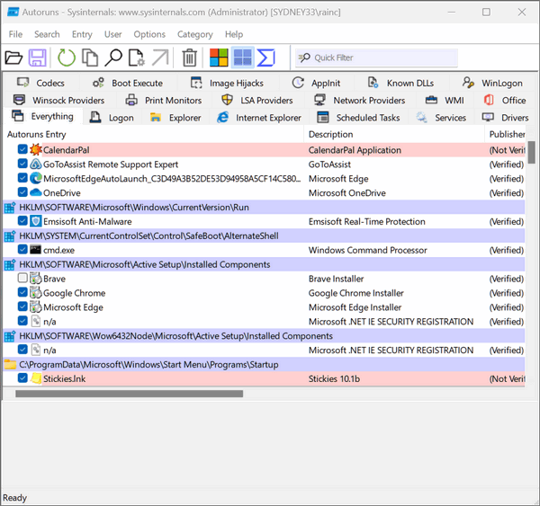The image size is (540, 506).
Task: Click registry icon beside SafeBoot\AlternateShell key
Action: (x=10, y=235)
